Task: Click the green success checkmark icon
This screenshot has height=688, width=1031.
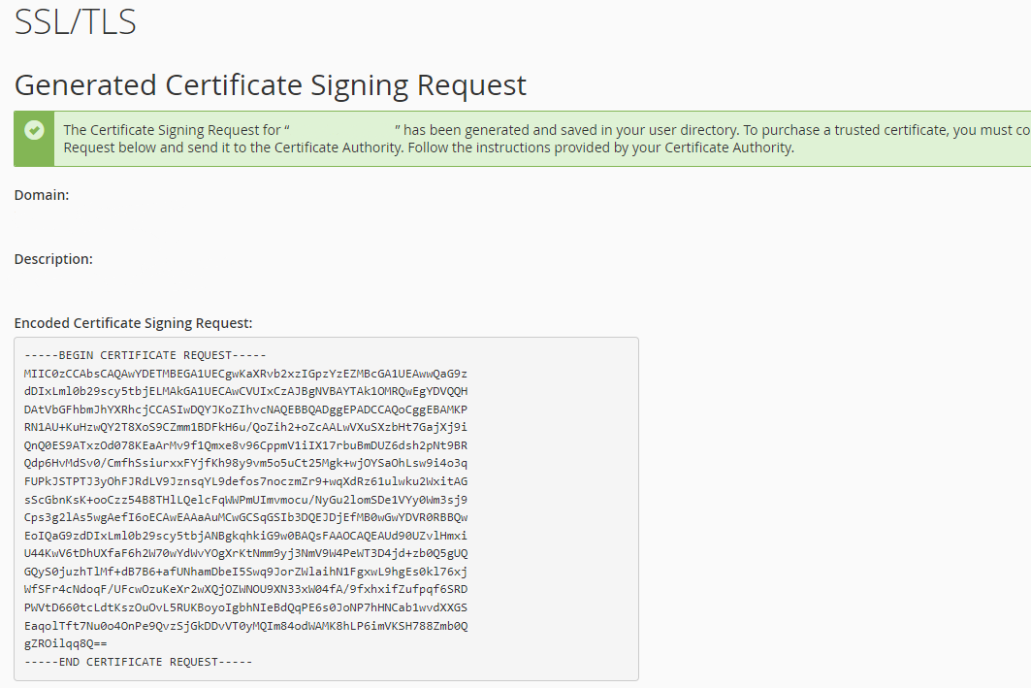Action: 34,130
